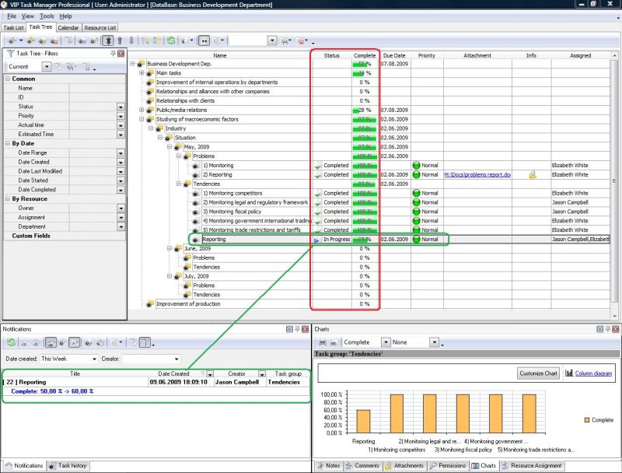The height and width of the screenshot is (473, 622).
Task: Click the green Normal priority icon on 2) Reporting
Action: 416,174
